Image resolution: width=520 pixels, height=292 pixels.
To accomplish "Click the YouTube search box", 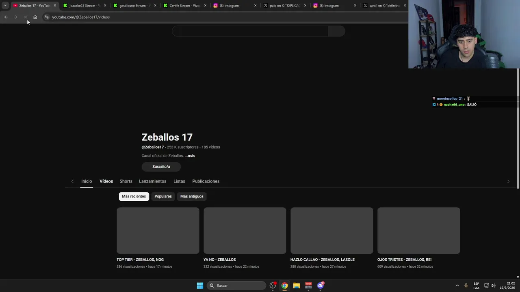I will click(x=250, y=31).
